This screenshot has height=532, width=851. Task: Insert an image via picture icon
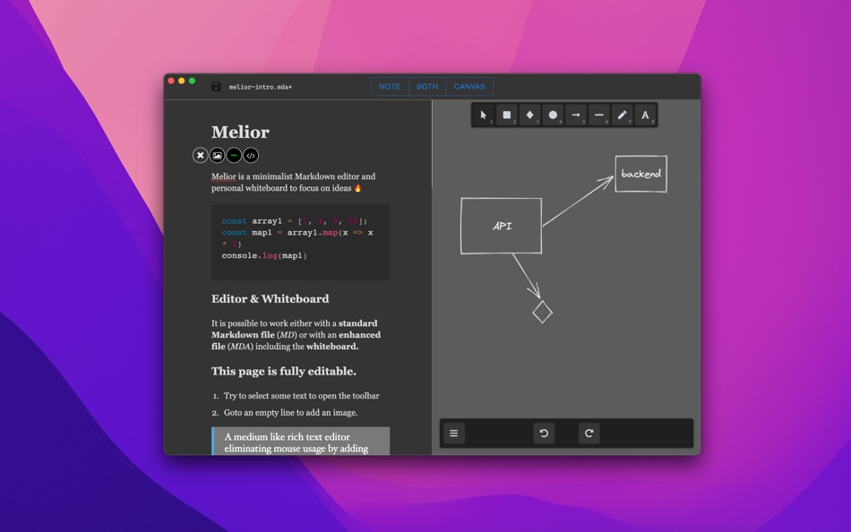coord(217,155)
